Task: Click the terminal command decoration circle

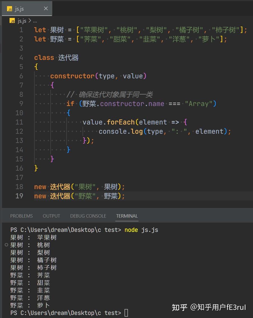Action: pyautogui.click(x=6, y=245)
